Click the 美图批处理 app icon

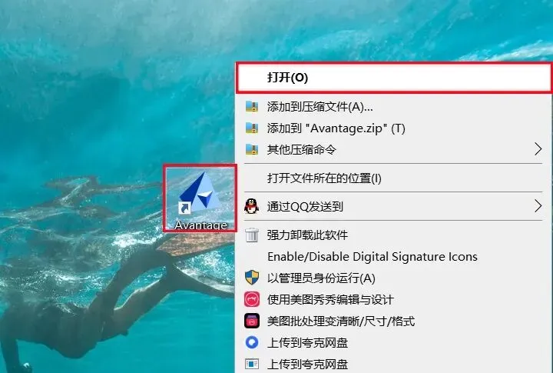[252, 321]
